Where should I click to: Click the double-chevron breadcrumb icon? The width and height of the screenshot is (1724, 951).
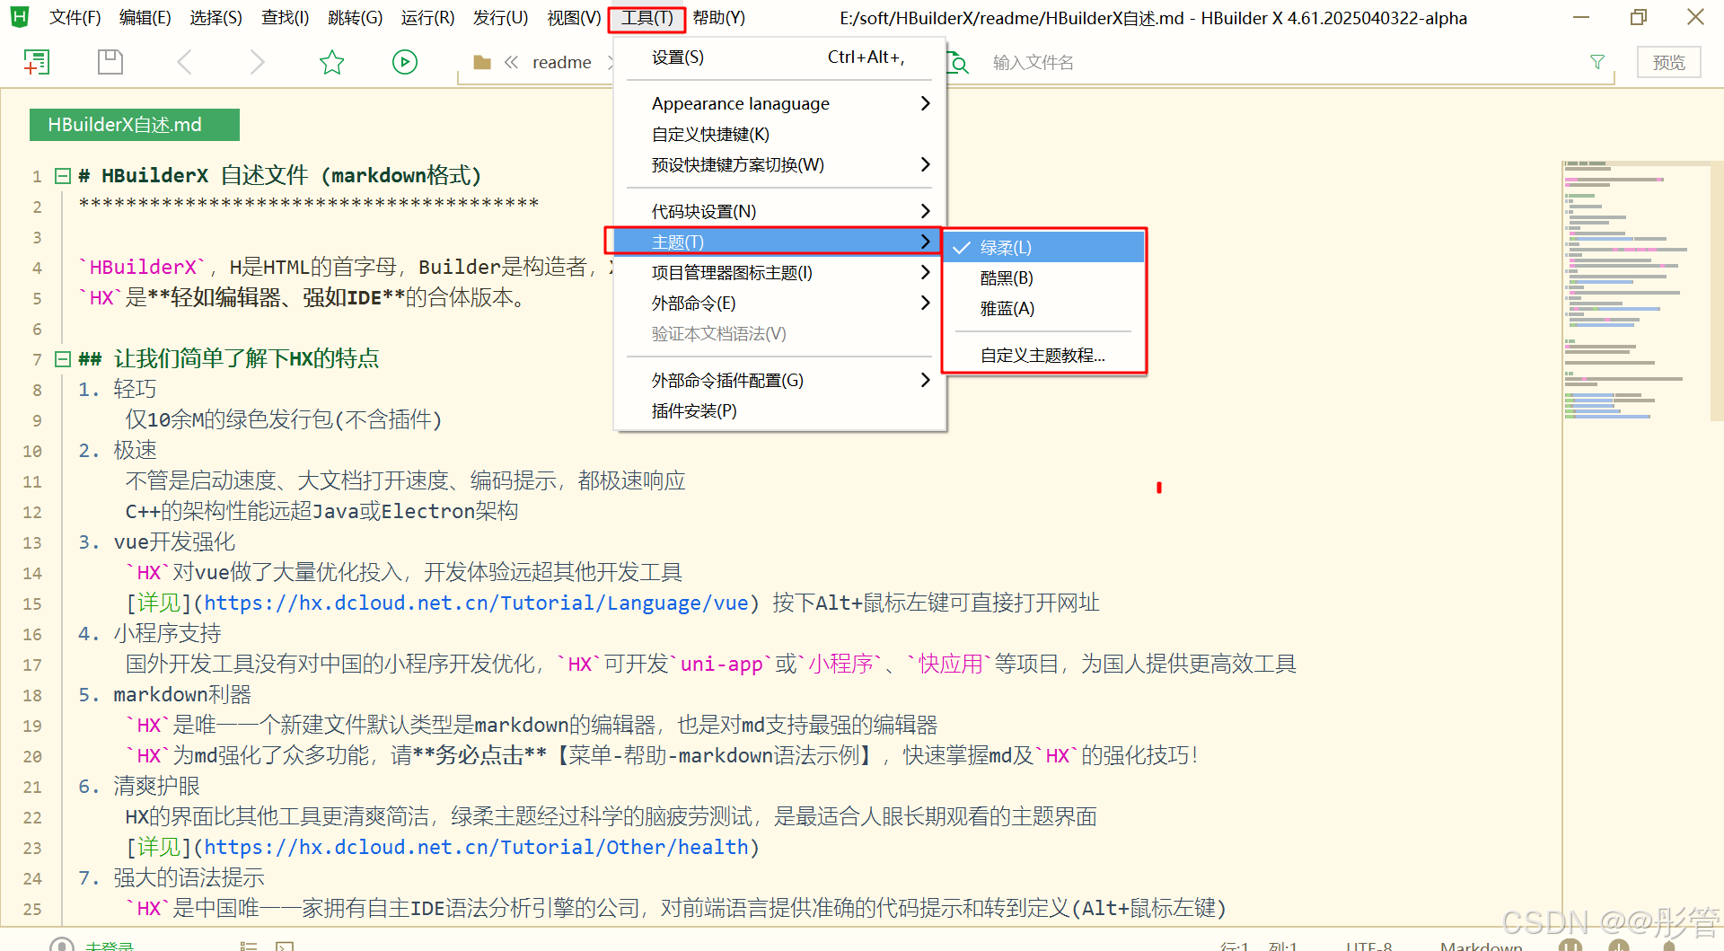click(x=512, y=62)
